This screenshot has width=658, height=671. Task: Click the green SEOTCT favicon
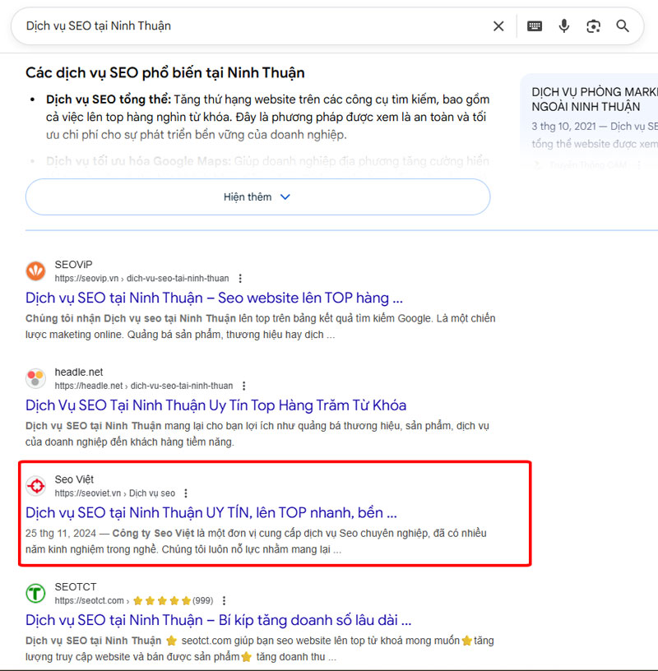pyautogui.click(x=35, y=593)
